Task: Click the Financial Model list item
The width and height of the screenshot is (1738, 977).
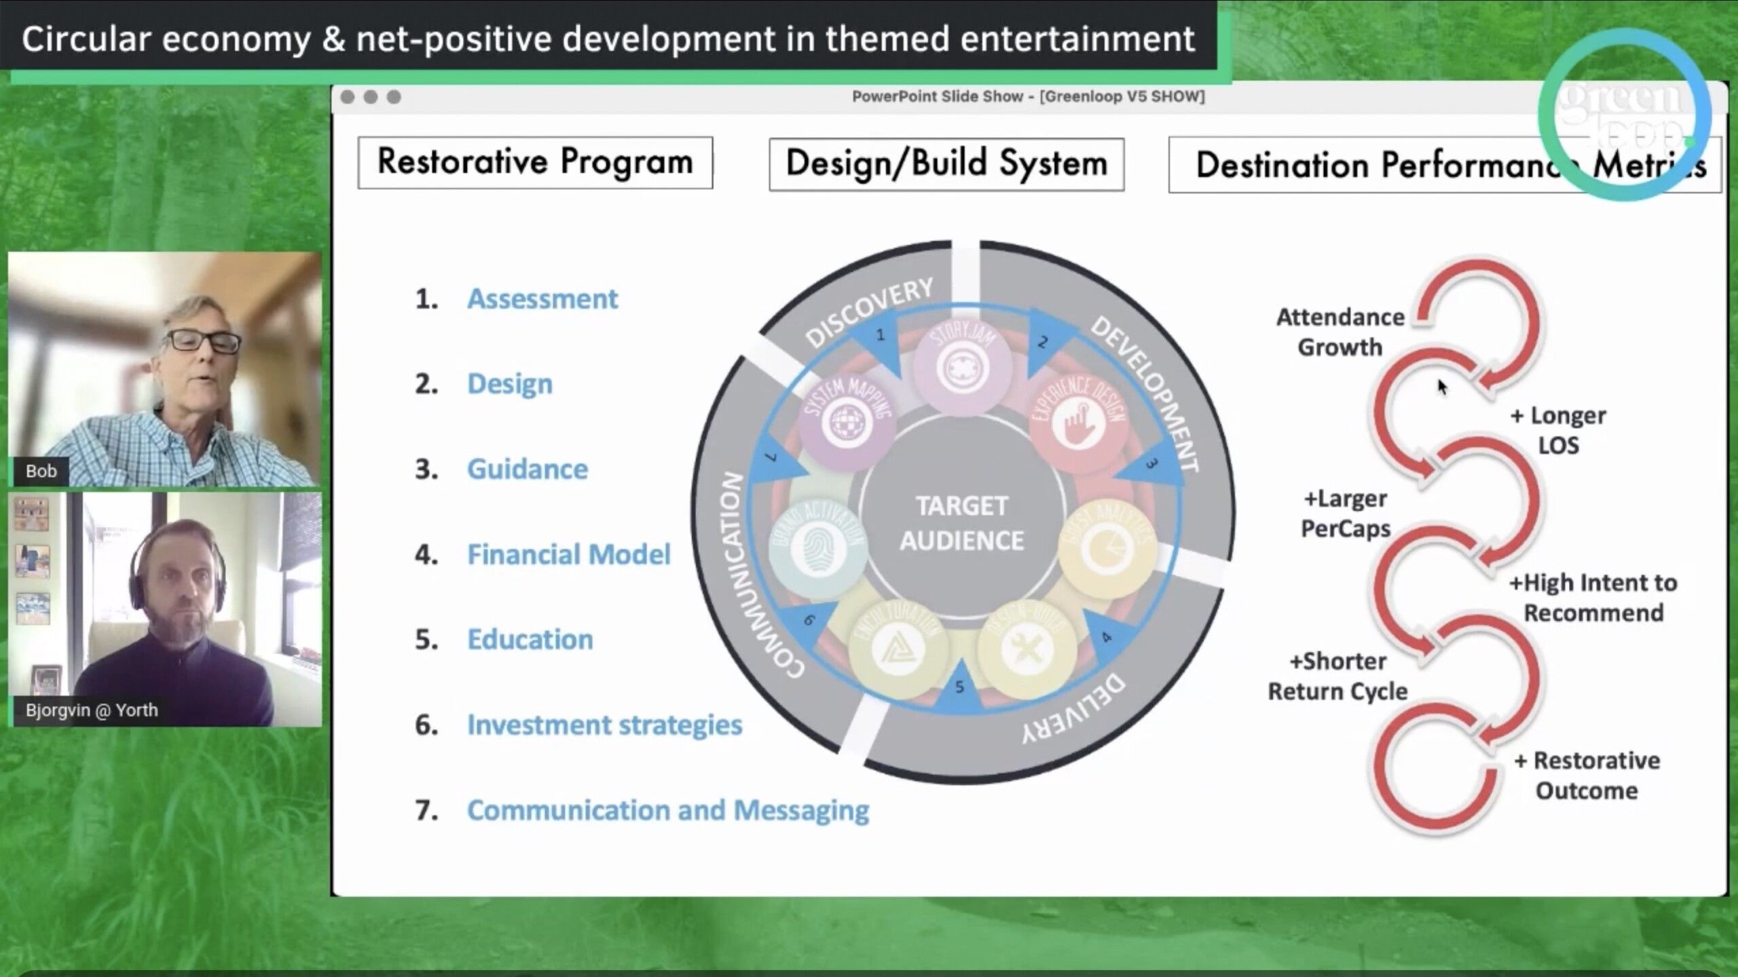Action: [x=568, y=555]
